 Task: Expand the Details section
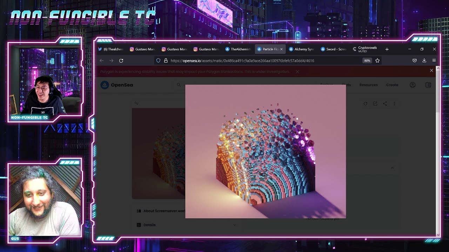[187, 225]
